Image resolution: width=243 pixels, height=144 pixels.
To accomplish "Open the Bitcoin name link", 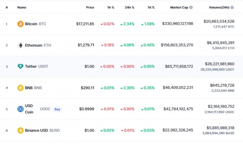I will click(31, 24).
